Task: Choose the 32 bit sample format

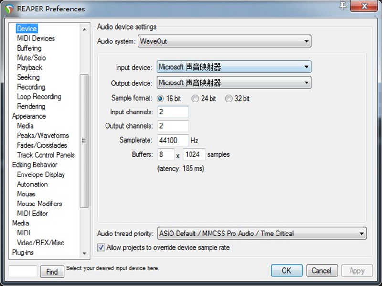Action: [x=229, y=99]
